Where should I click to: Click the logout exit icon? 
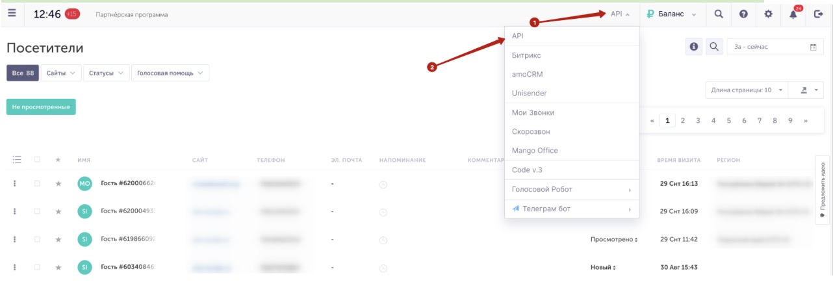(818, 14)
